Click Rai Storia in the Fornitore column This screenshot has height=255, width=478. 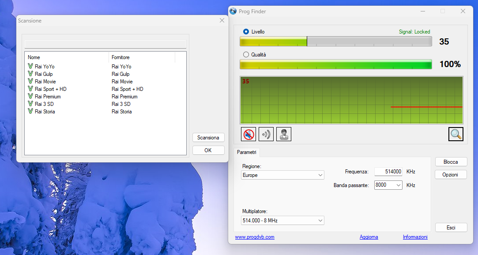[122, 112]
